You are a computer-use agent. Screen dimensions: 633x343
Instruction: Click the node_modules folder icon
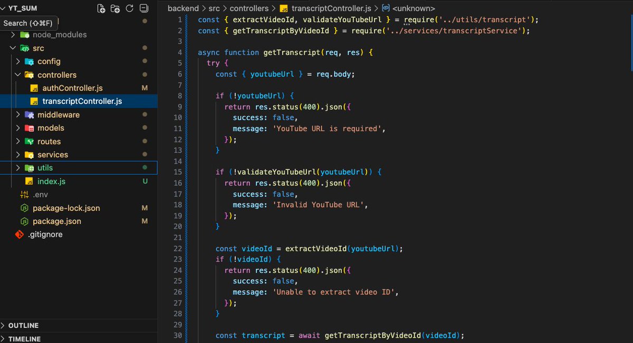(x=24, y=35)
